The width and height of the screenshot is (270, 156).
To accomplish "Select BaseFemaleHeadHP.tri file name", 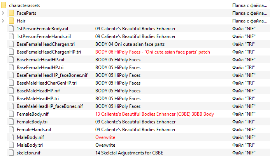I will click(40, 68).
